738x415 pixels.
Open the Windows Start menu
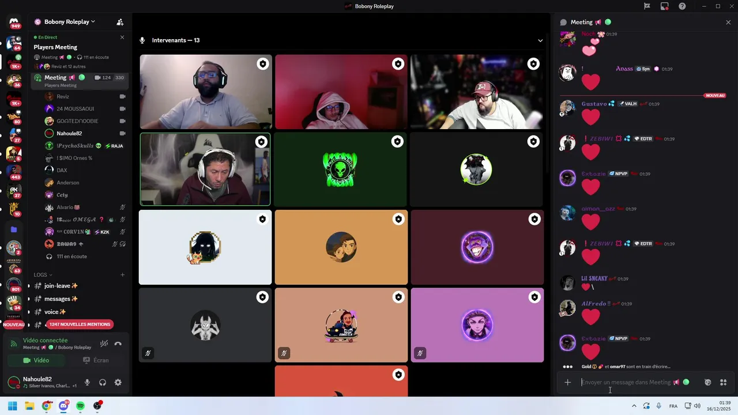click(x=12, y=406)
